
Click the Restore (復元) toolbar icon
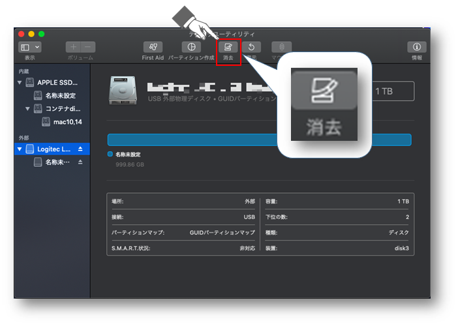pos(251,47)
